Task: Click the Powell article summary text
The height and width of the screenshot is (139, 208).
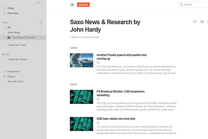Action: point(136,70)
